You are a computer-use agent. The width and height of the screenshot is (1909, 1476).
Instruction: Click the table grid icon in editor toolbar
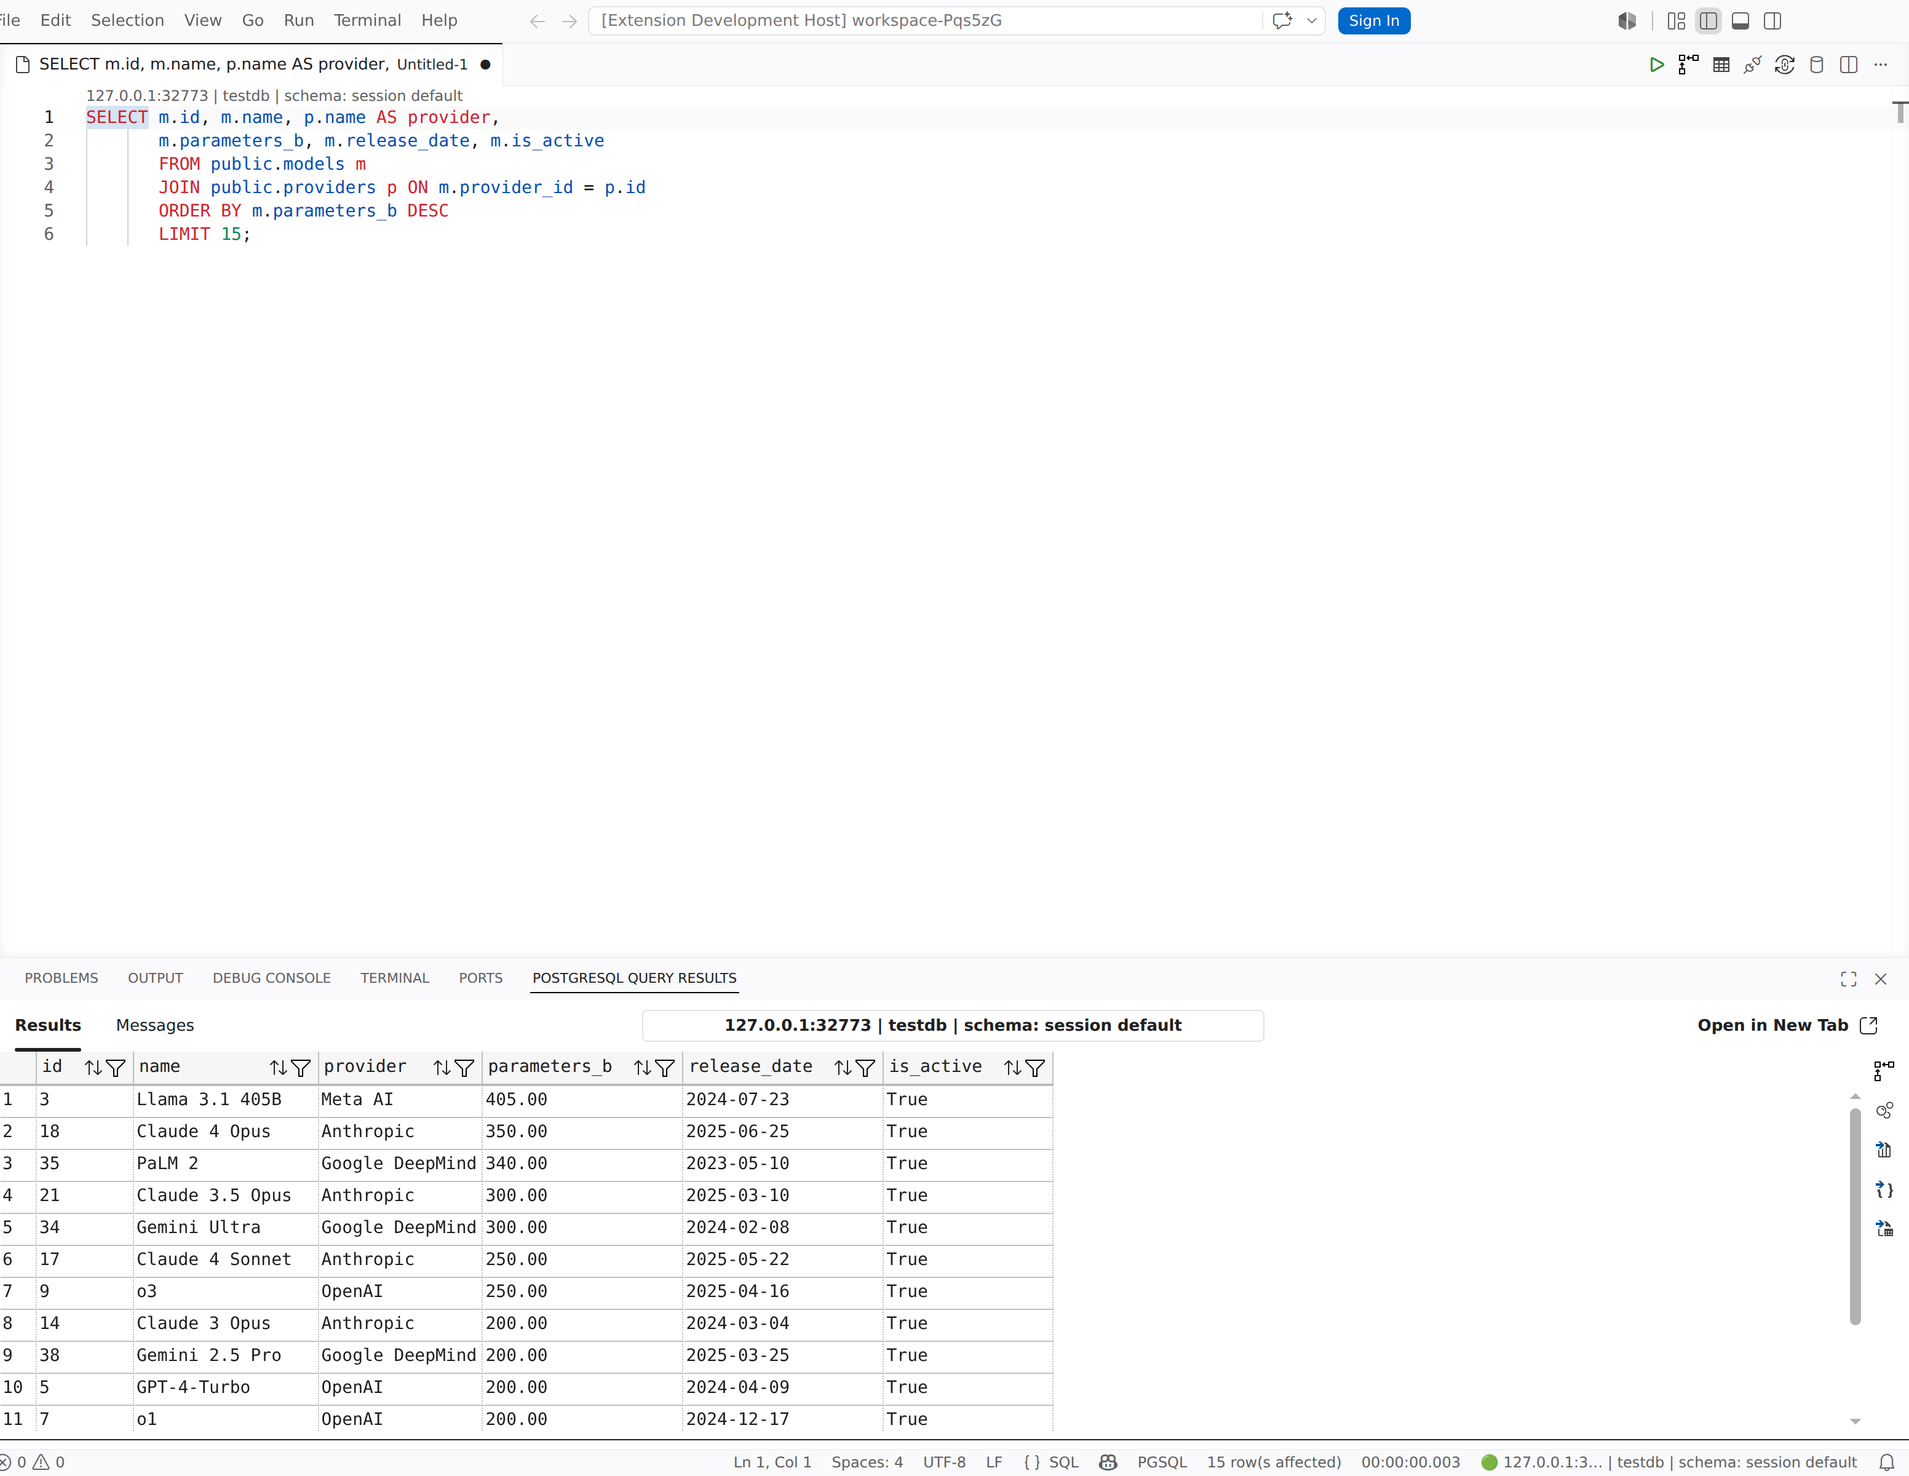1721,65
